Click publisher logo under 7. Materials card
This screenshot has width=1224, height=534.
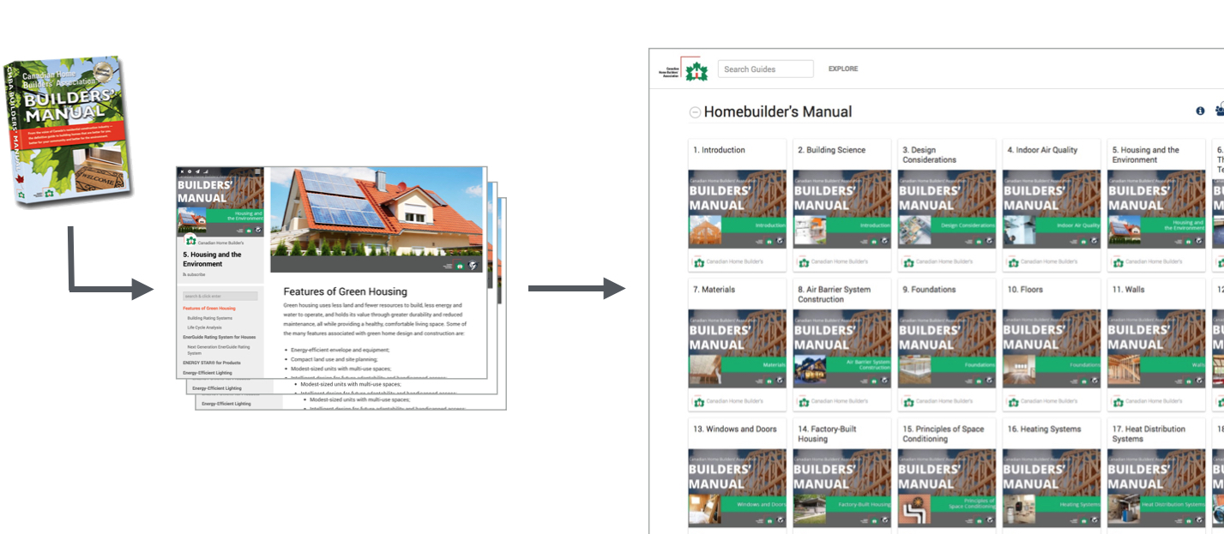point(699,401)
